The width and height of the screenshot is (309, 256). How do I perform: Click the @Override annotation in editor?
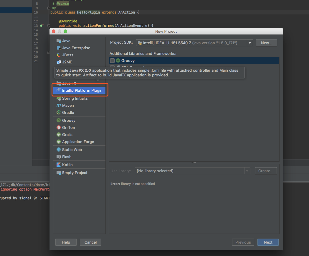pos(68,21)
